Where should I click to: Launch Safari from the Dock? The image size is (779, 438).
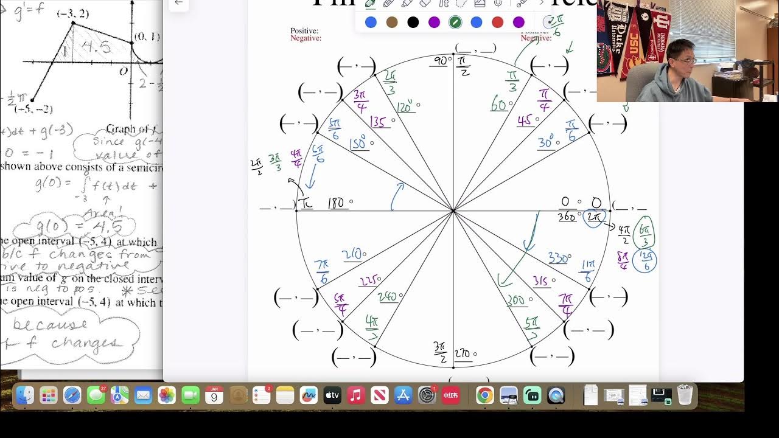tap(72, 395)
